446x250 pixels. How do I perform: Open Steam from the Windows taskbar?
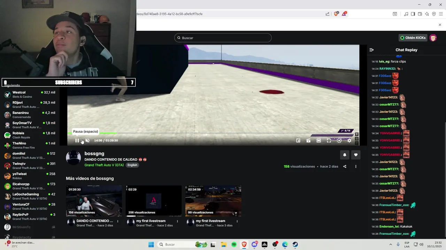295,244
